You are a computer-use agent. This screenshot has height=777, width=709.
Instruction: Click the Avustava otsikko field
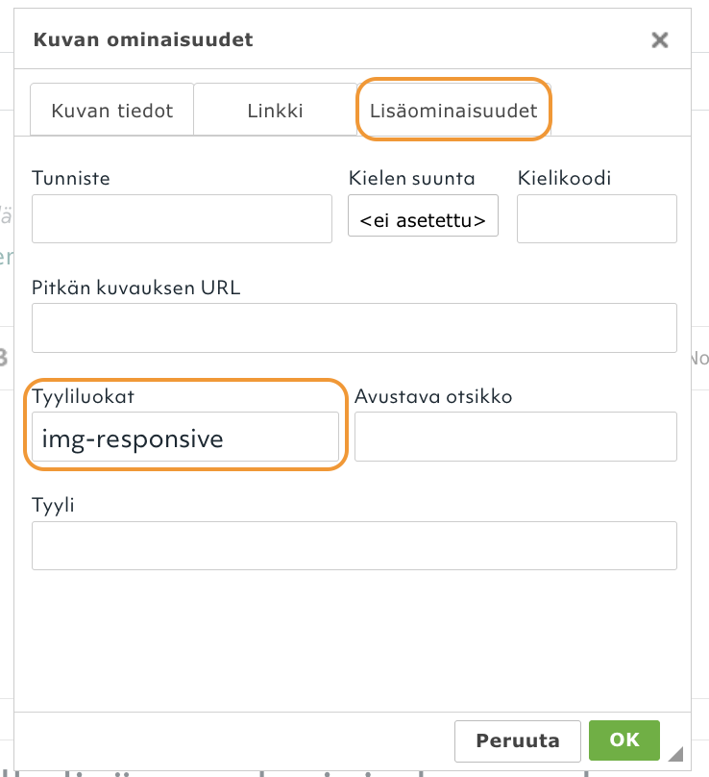[x=516, y=437]
